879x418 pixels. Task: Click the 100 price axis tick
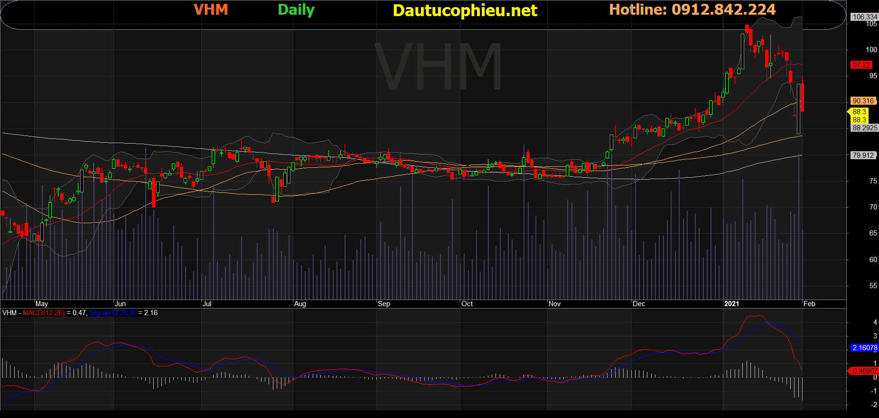pos(871,50)
